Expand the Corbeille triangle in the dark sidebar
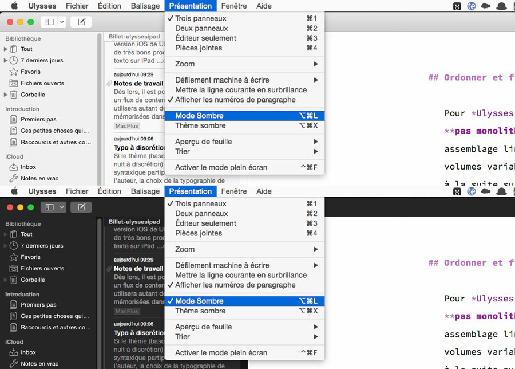This screenshot has height=369, width=515. [x=6, y=280]
